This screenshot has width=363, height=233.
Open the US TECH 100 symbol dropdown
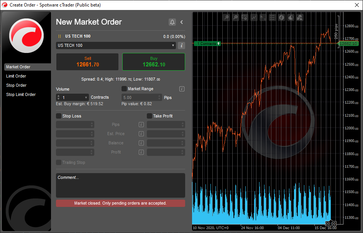[x=116, y=45]
